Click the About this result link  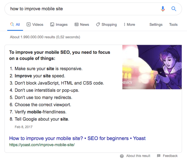coord(138,156)
